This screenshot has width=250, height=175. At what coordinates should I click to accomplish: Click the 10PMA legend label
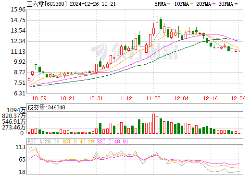pyautogui.click(x=181, y=4)
